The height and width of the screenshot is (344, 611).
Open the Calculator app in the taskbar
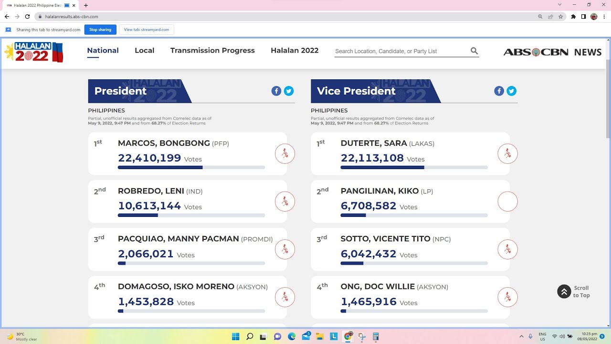tap(376, 336)
